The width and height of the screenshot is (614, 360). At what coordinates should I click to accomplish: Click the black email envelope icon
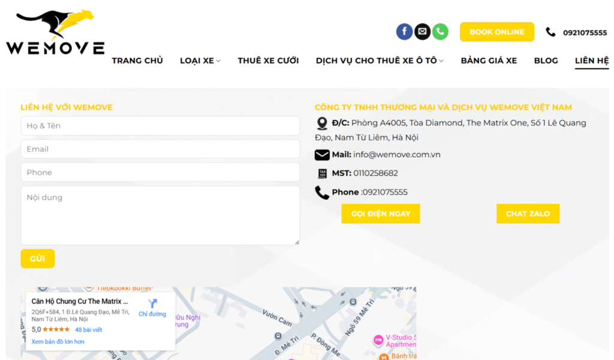(422, 32)
